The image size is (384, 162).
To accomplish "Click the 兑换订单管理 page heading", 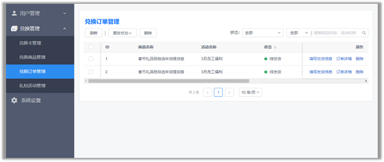I will (x=102, y=22).
